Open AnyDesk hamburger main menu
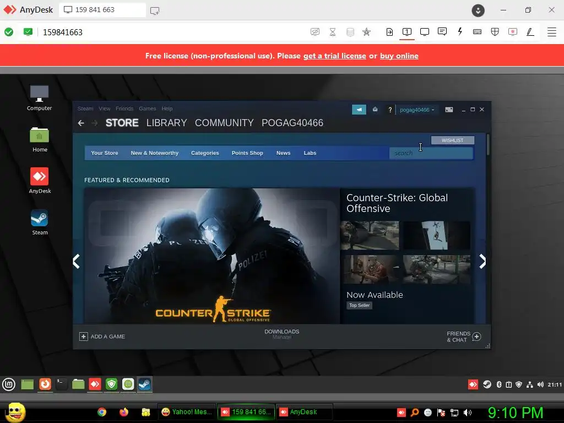564x423 pixels. 552,32
